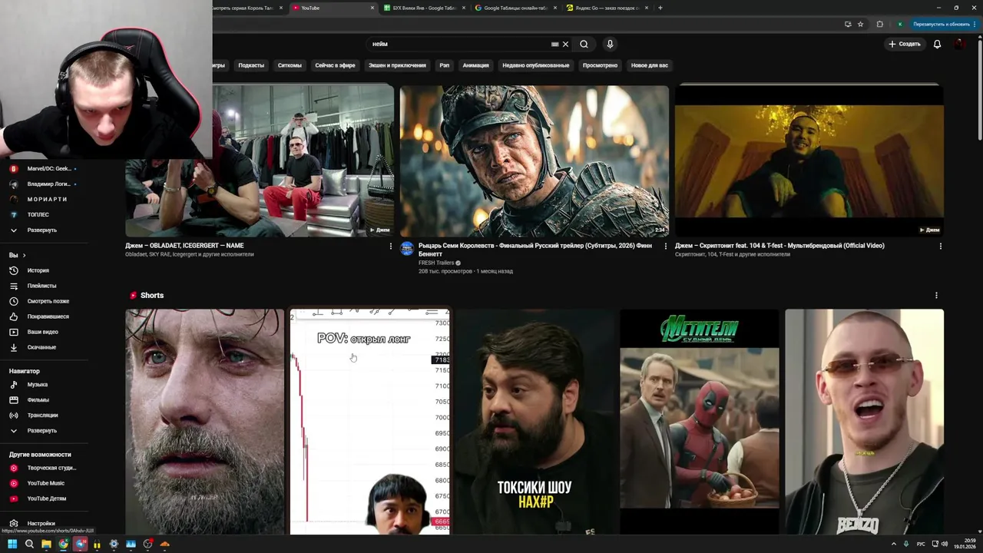
Task: Close the YouTube browser tab
Action: coord(372,8)
